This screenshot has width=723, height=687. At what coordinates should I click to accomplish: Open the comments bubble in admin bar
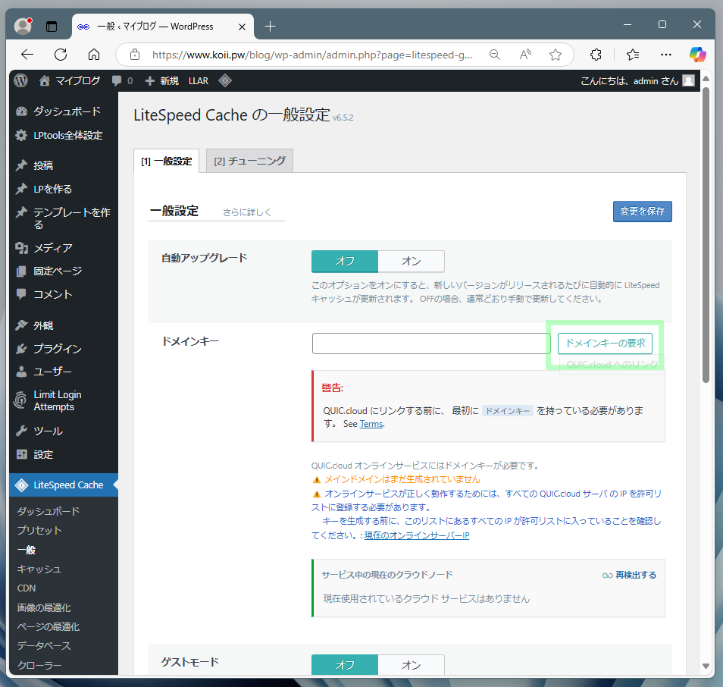[122, 80]
